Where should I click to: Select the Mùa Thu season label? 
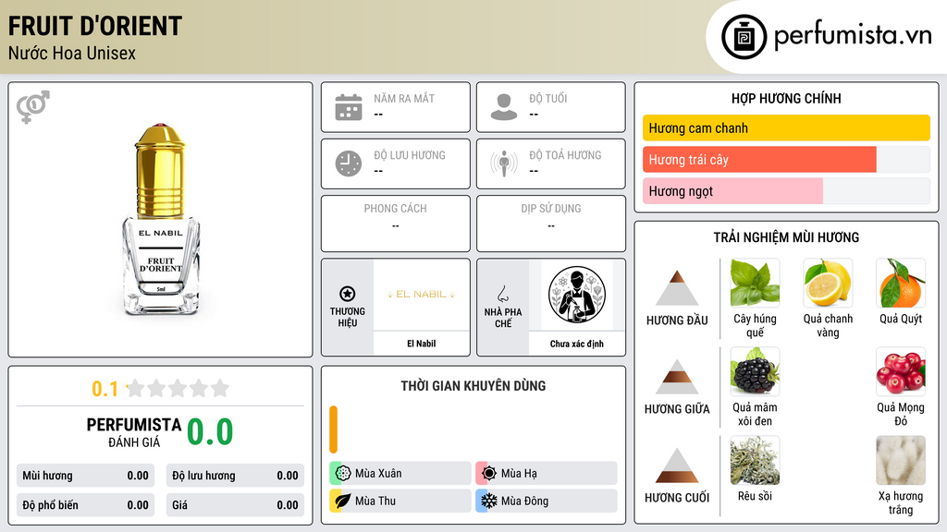pyautogui.click(x=375, y=501)
